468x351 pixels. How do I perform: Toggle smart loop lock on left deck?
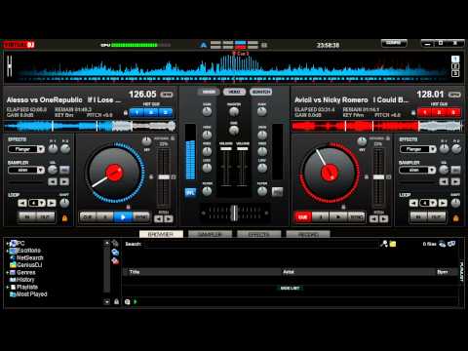(64, 218)
